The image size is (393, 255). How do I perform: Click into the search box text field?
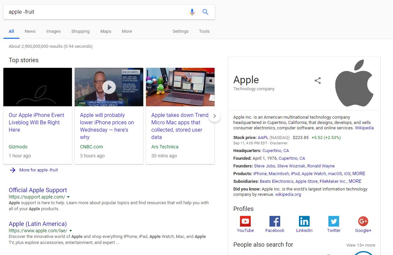click(x=94, y=12)
